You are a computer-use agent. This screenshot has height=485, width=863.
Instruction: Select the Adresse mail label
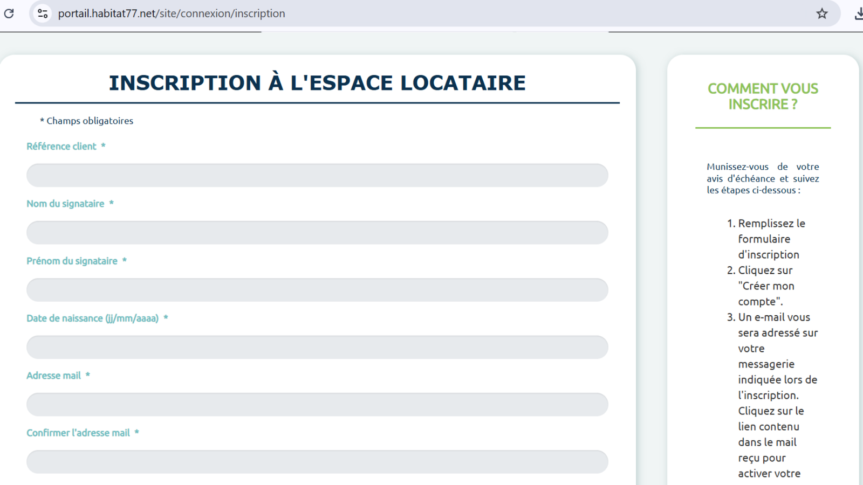58,376
